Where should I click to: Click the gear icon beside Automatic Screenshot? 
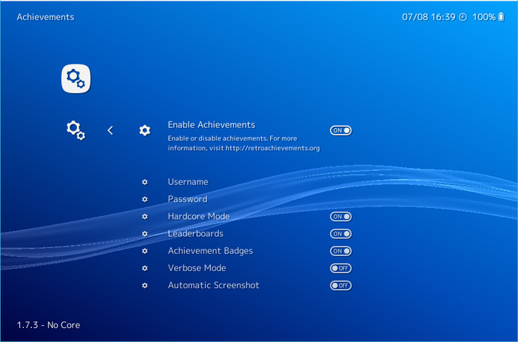point(144,285)
